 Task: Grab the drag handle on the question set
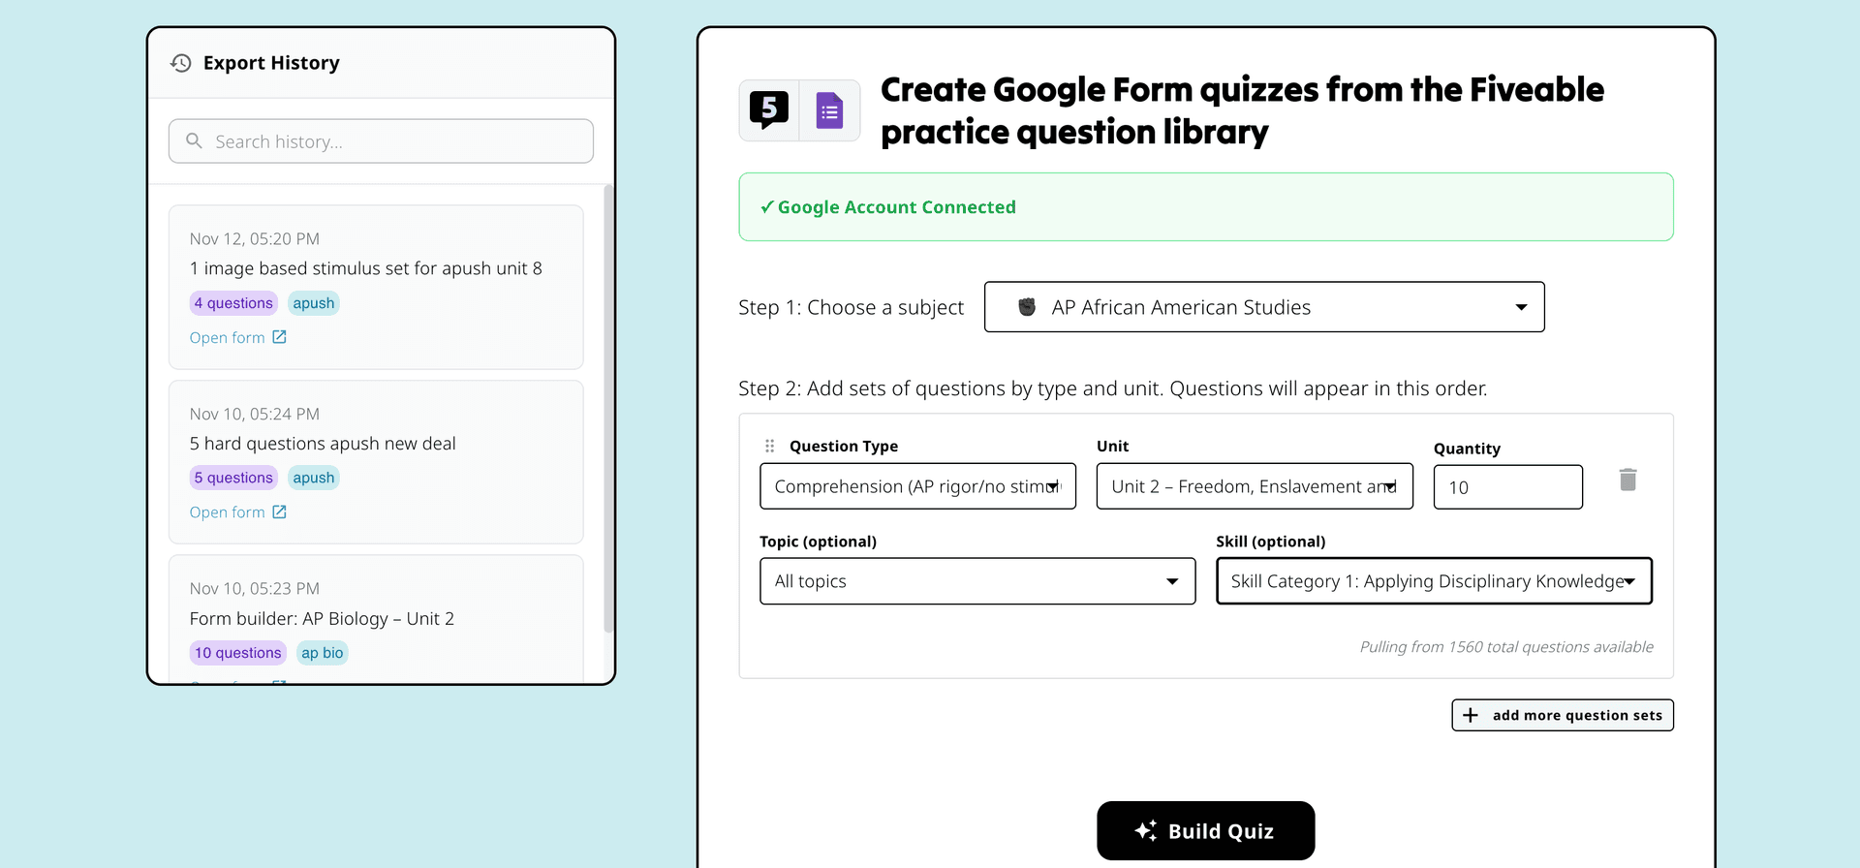point(769,446)
